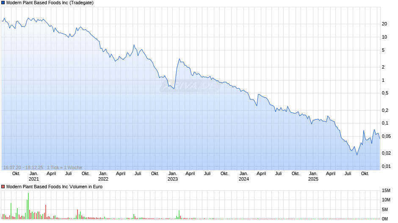Click the price axis label '0,2'
This screenshot has height=223, width=398.
click(385, 110)
